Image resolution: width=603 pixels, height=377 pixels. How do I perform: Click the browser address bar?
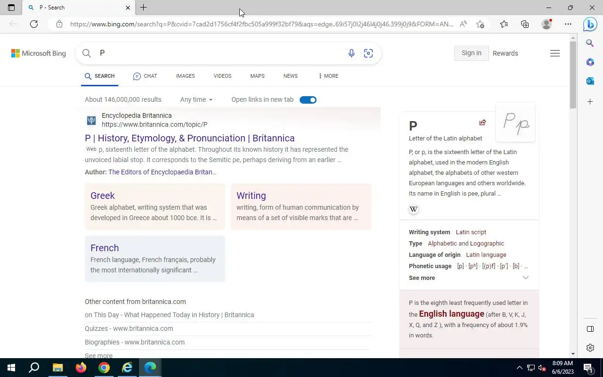coord(261,24)
